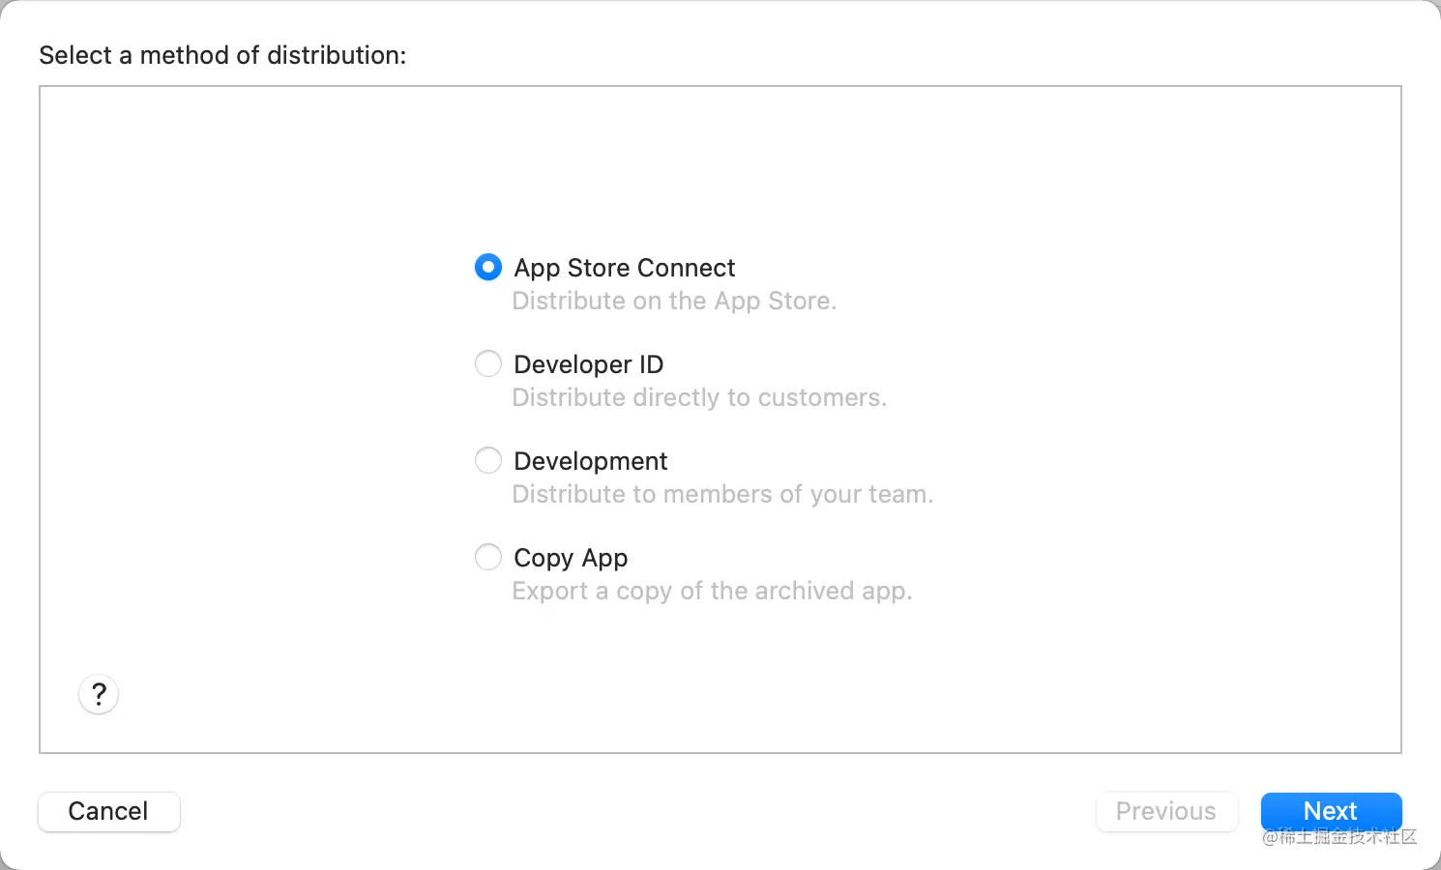Continue with the Next button
Image resolution: width=1441 pixels, height=870 pixels.
click(1331, 811)
